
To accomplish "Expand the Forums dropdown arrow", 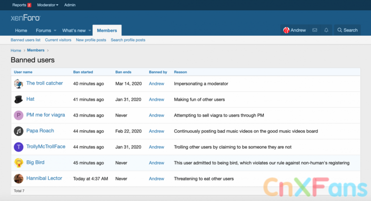I will (55, 31).
